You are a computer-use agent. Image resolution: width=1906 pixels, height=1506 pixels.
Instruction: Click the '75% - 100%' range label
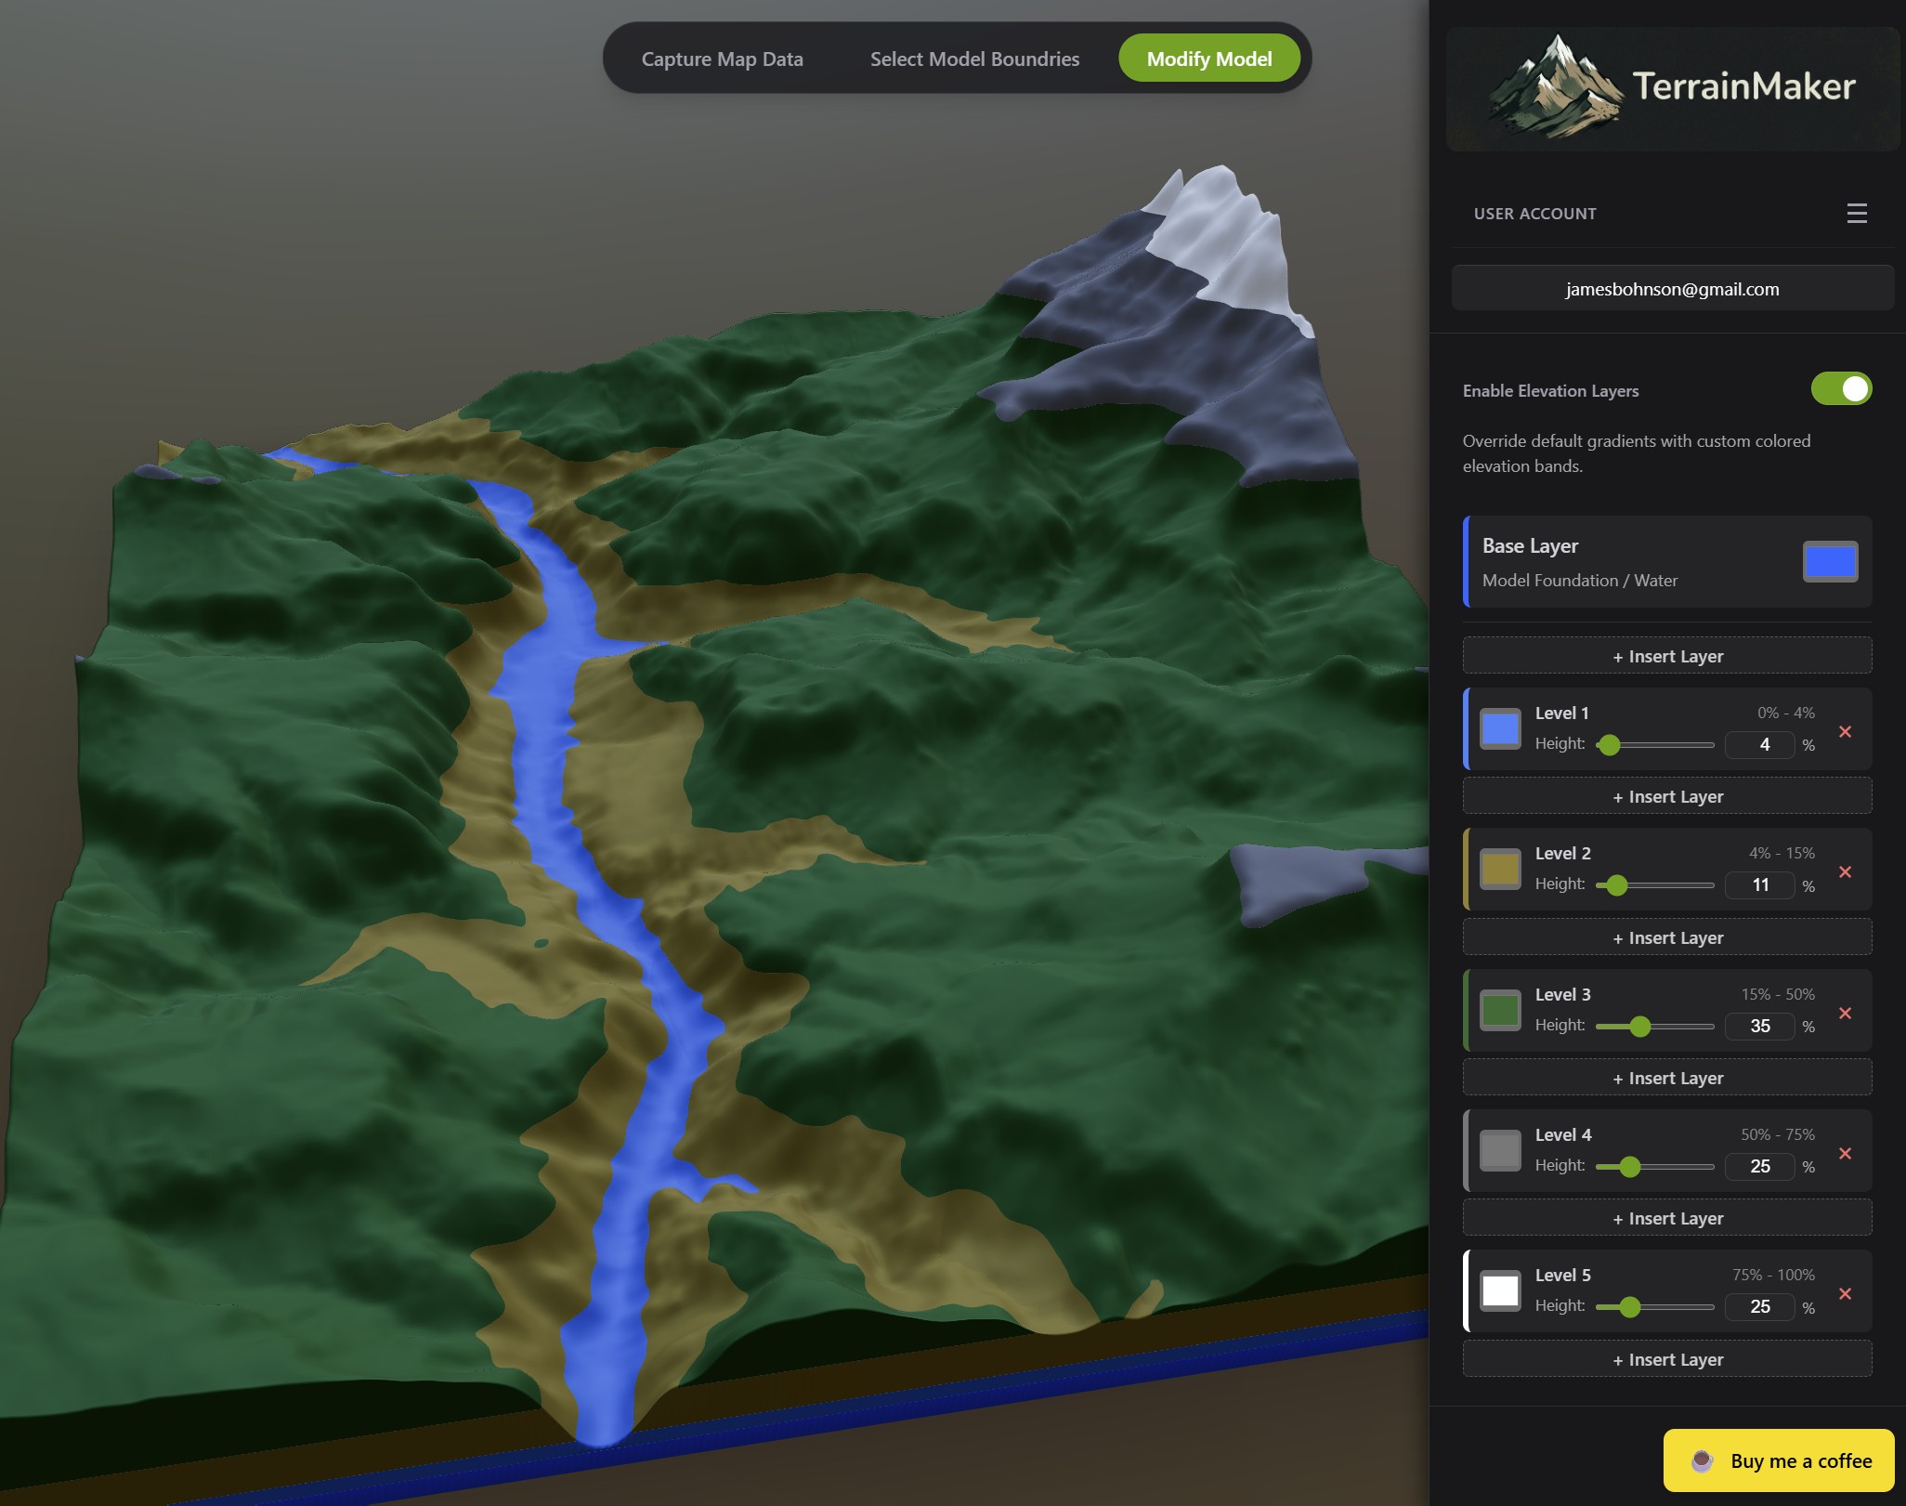1773,1276
